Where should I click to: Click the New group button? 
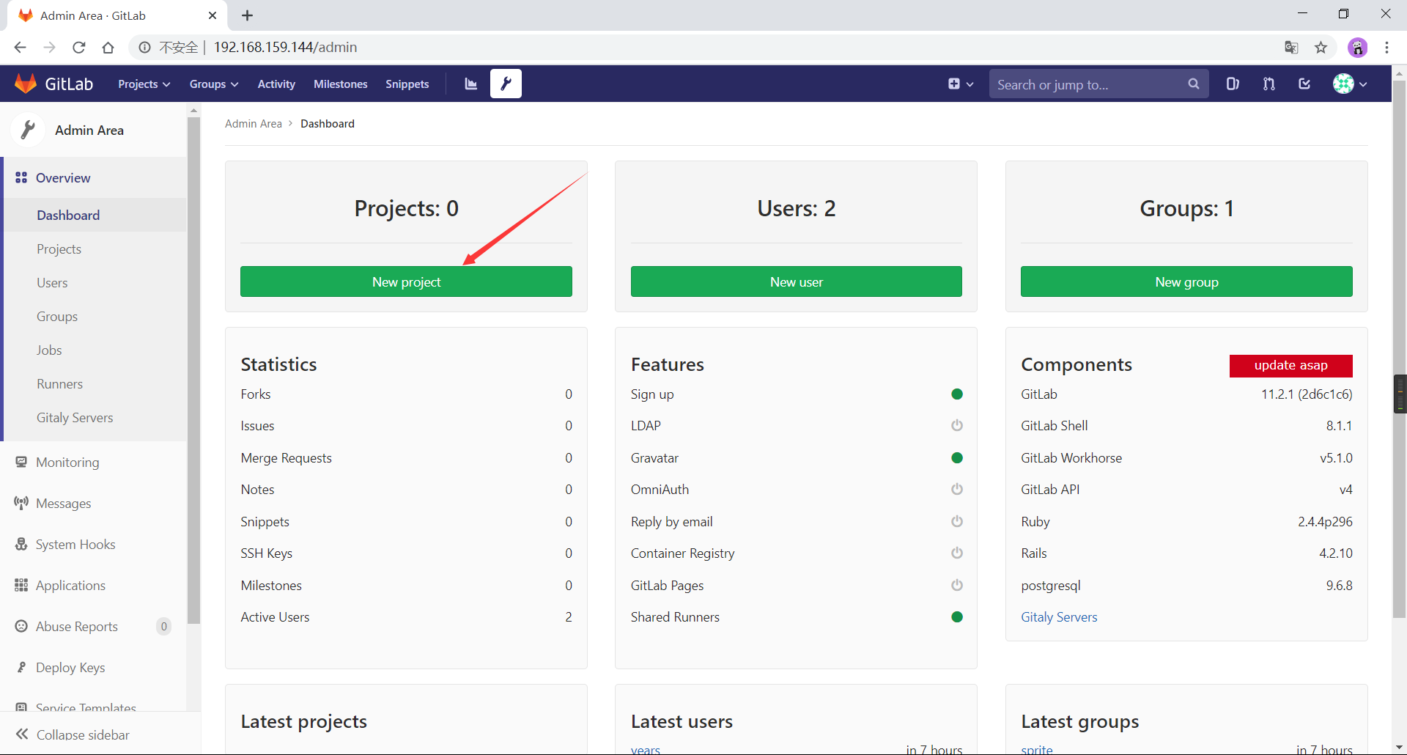click(x=1186, y=281)
